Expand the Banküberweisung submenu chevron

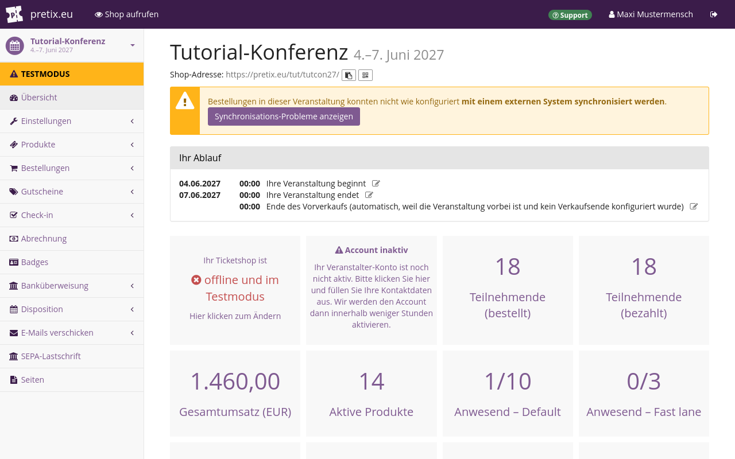pyautogui.click(x=132, y=286)
